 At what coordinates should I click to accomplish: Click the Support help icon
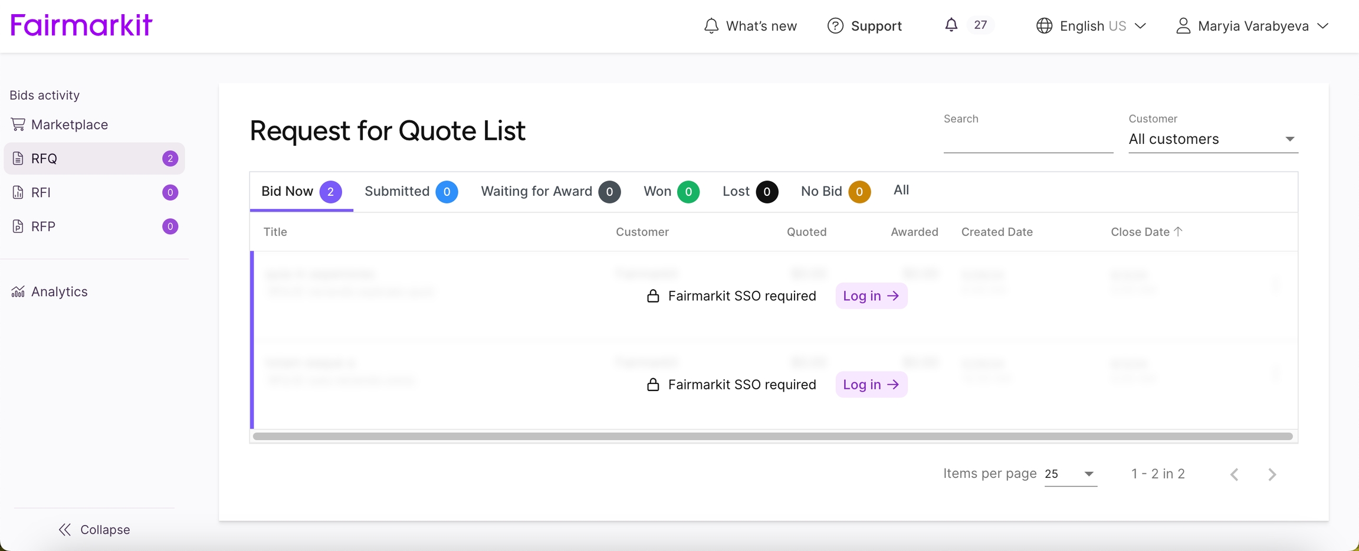(835, 26)
